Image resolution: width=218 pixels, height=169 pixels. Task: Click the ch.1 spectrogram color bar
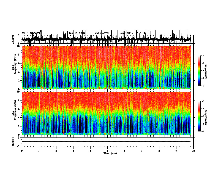point(199,71)
